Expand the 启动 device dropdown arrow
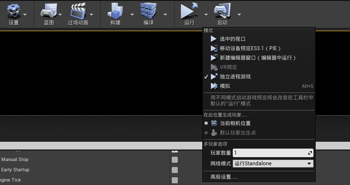 click(x=239, y=15)
